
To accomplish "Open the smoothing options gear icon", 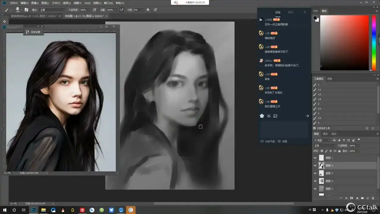I will point(148,10).
